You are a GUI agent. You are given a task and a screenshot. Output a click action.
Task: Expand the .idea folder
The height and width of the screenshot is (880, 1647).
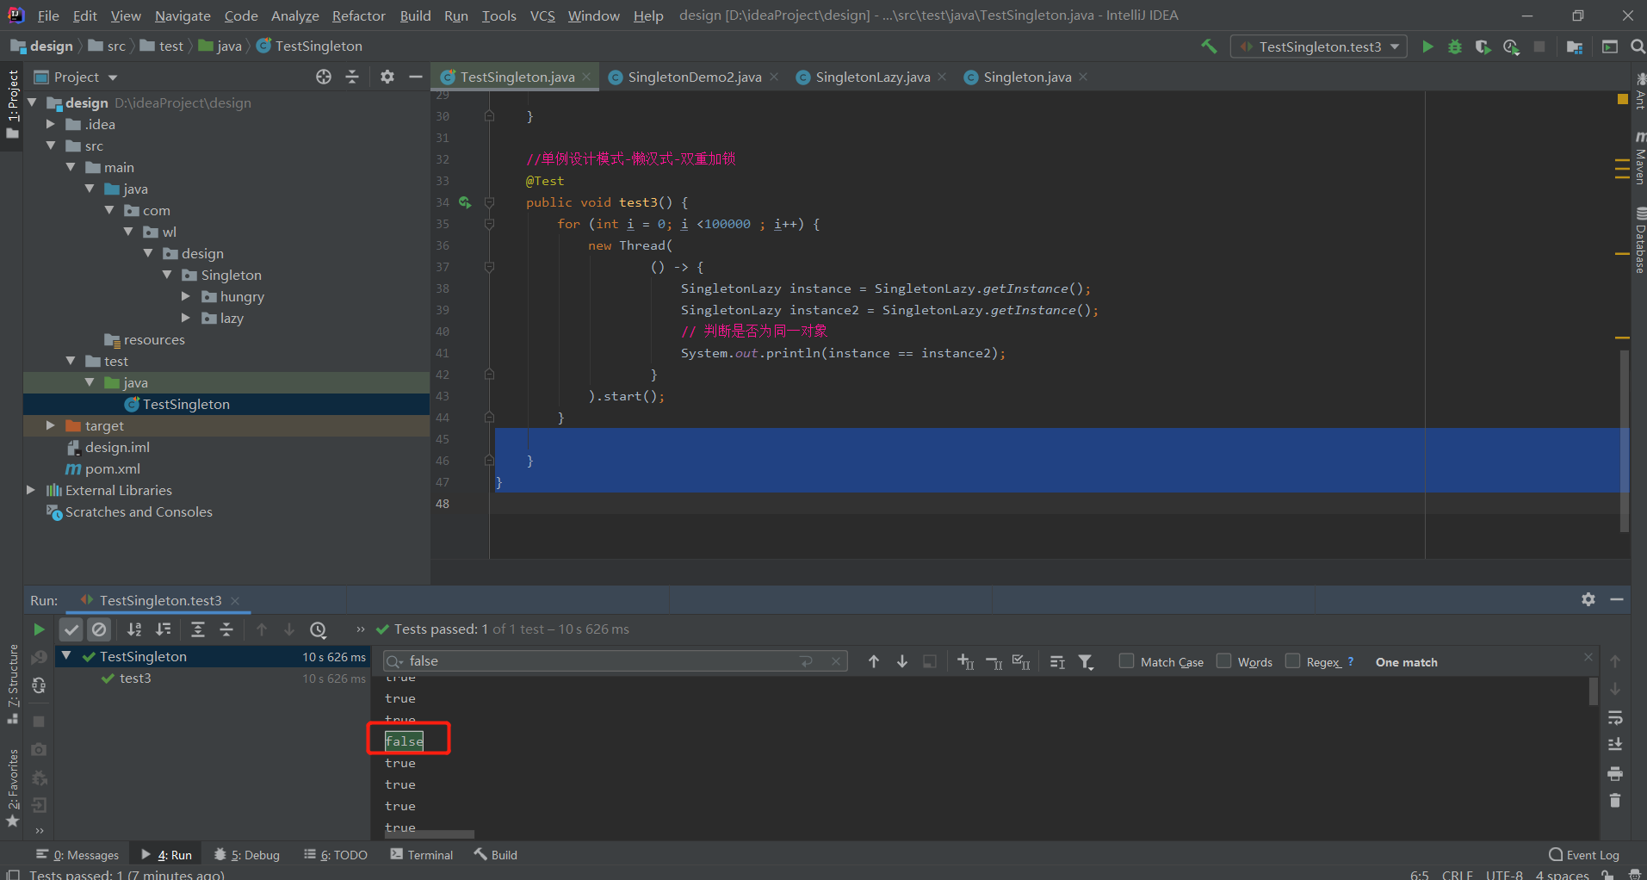click(51, 124)
